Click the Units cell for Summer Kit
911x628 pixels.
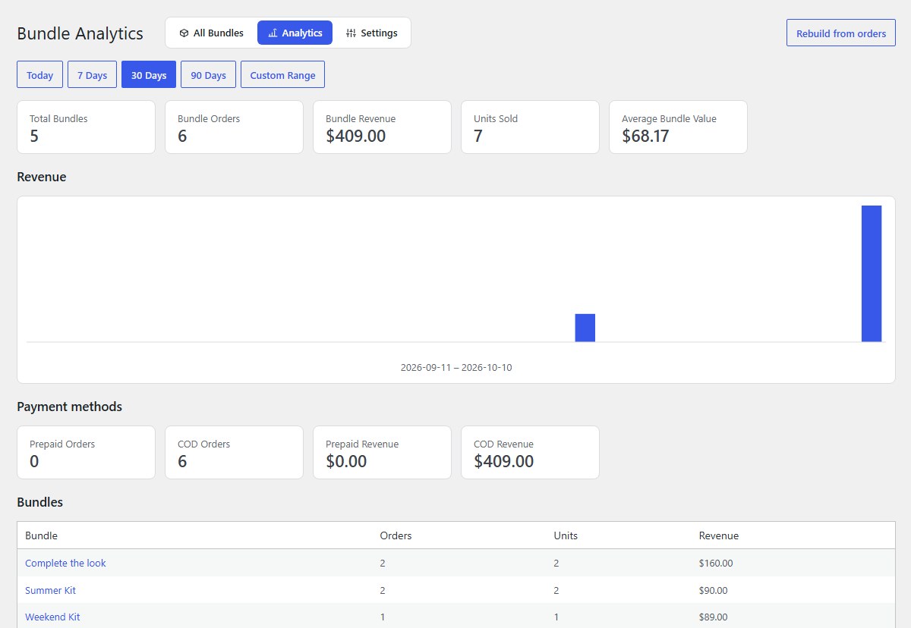click(556, 590)
